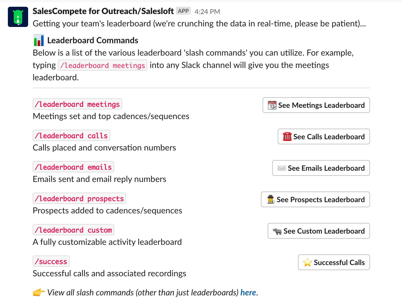
Task: Click the red telephone icon on Calls button
Action: tap(287, 136)
